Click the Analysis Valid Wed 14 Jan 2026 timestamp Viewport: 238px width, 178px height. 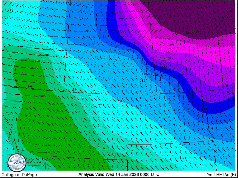(x=119, y=174)
